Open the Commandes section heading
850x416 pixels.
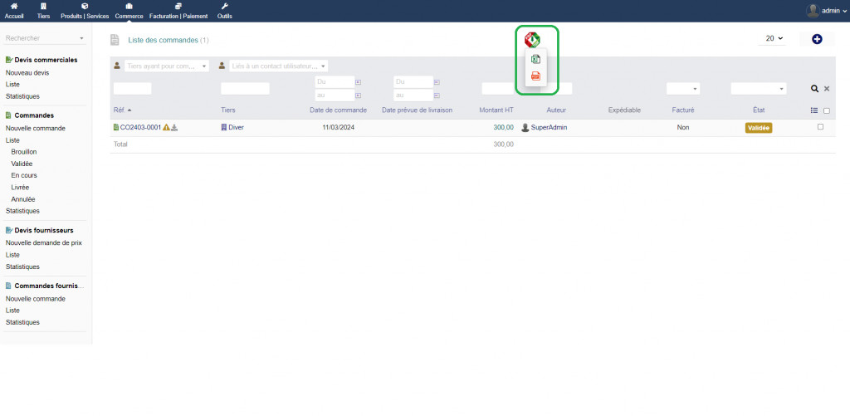click(x=34, y=115)
